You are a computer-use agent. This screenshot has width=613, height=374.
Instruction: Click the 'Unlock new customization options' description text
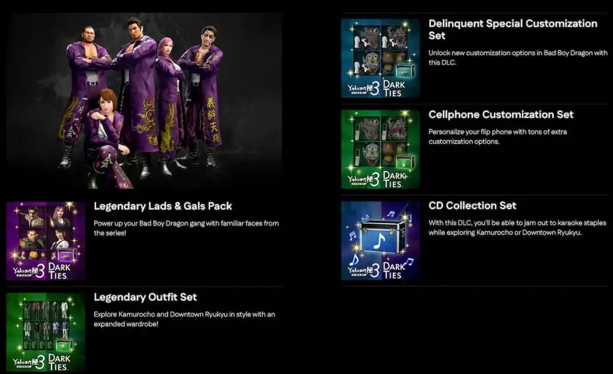click(x=518, y=57)
